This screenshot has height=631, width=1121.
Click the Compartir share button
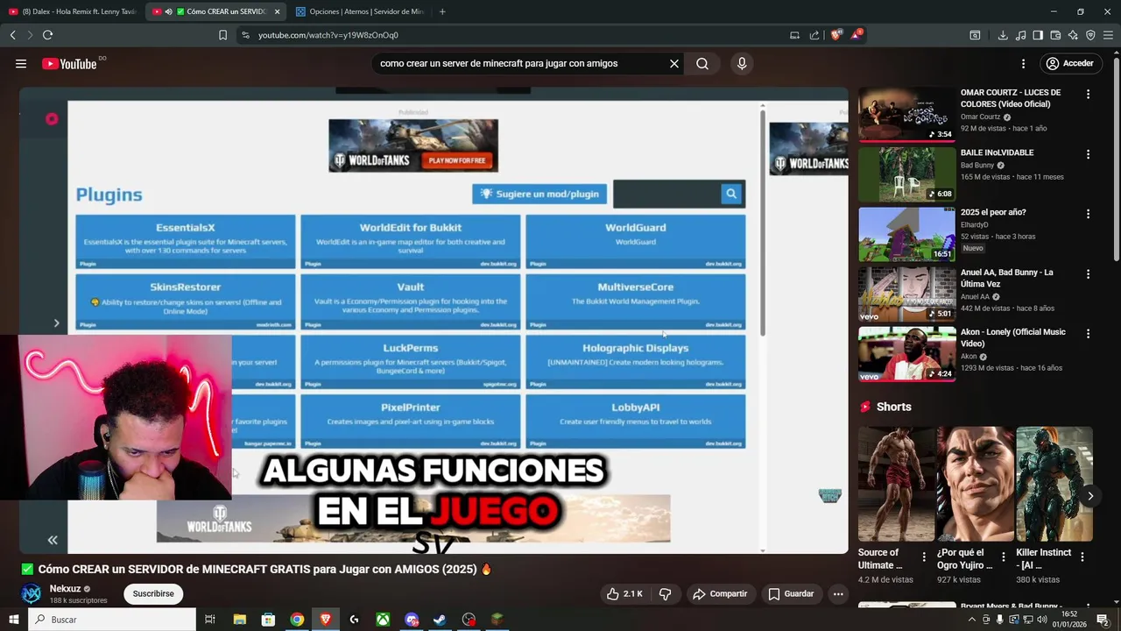720,594
